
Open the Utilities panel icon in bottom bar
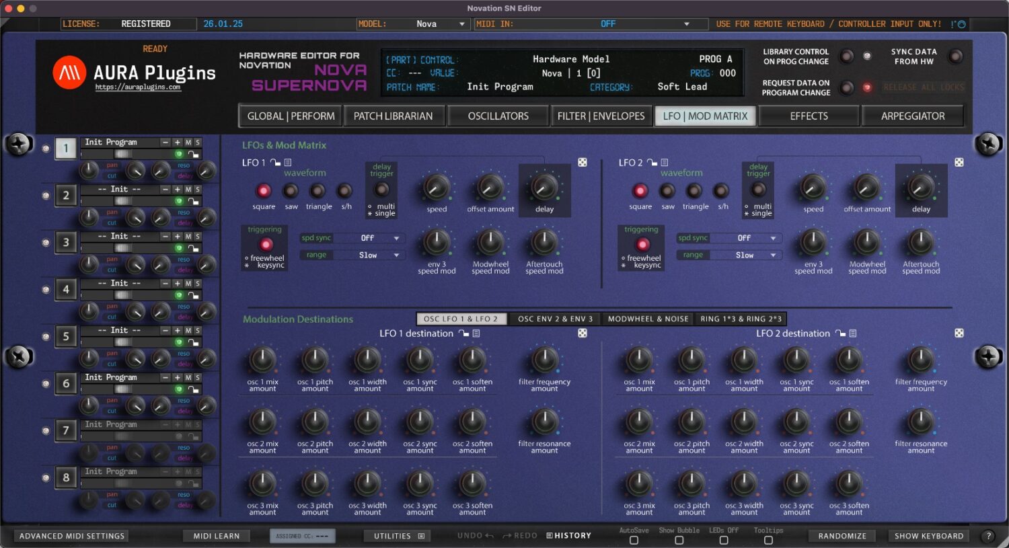point(422,535)
